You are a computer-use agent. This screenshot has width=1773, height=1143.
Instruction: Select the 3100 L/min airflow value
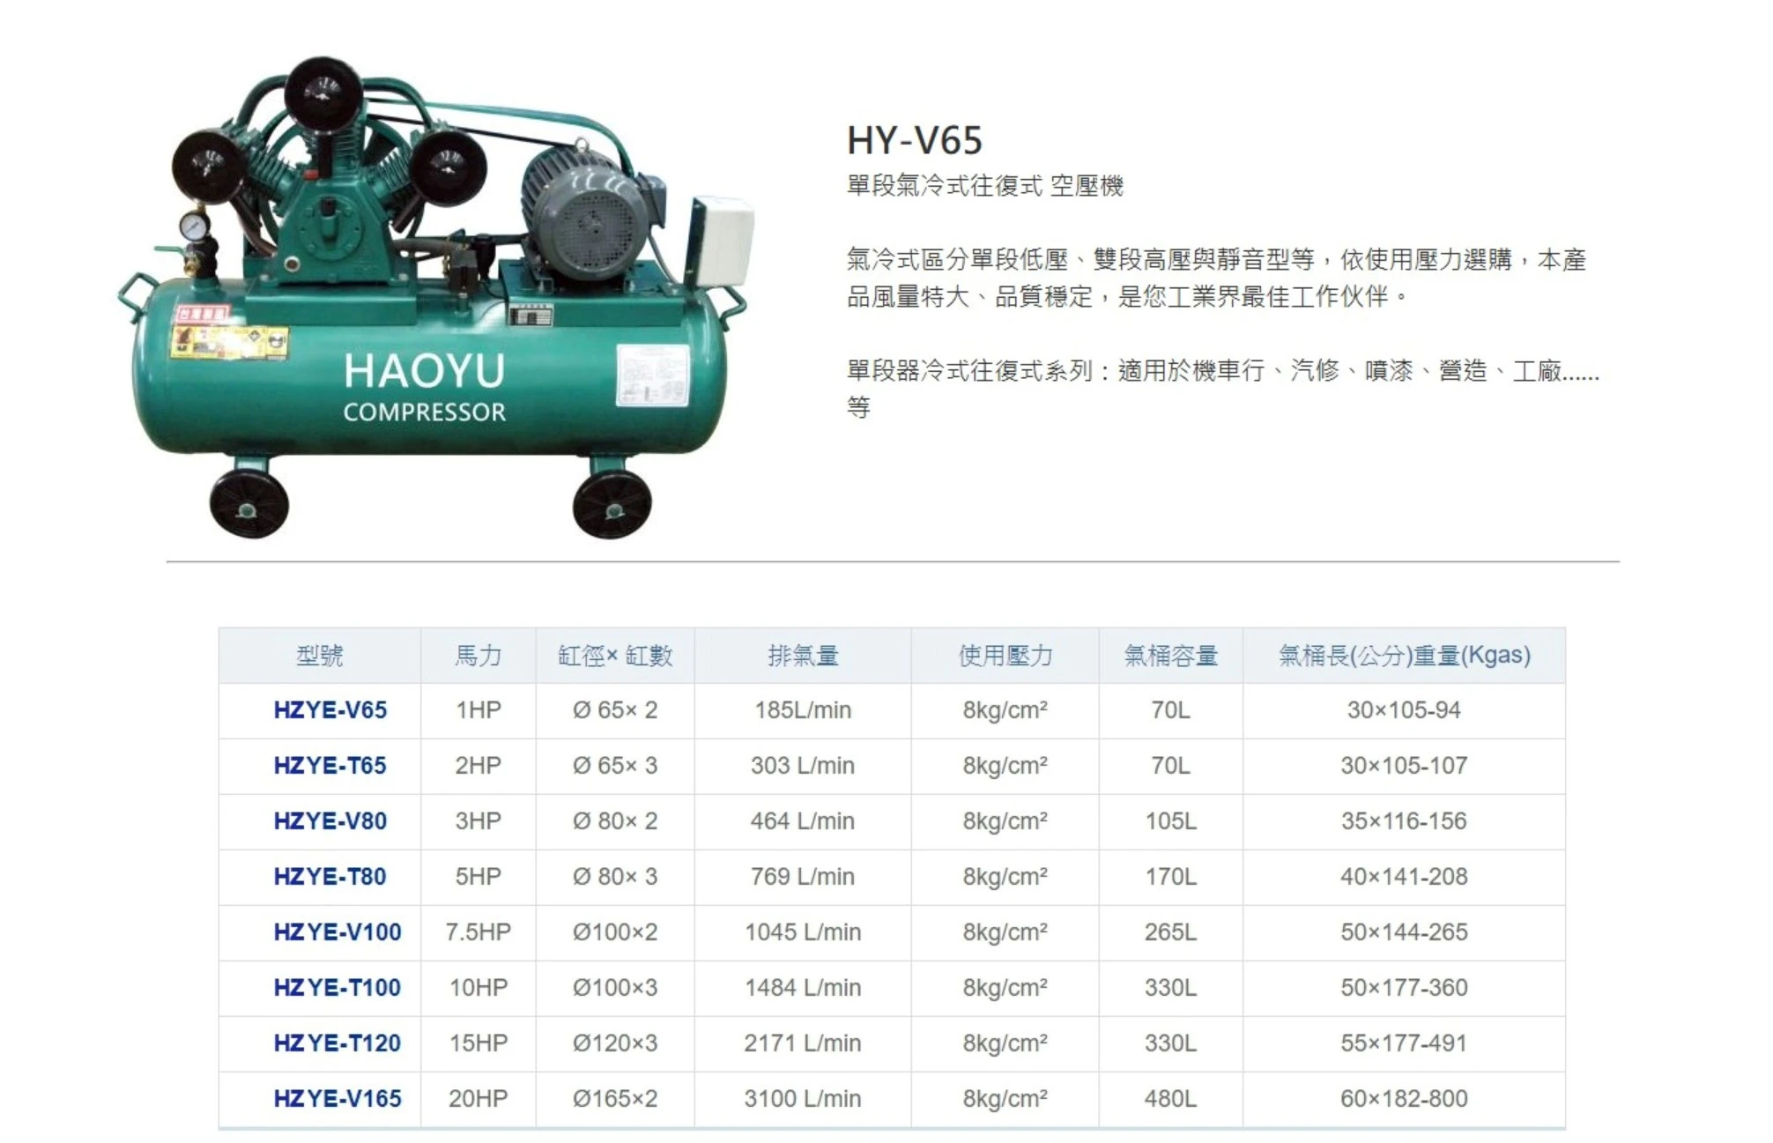click(802, 1099)
